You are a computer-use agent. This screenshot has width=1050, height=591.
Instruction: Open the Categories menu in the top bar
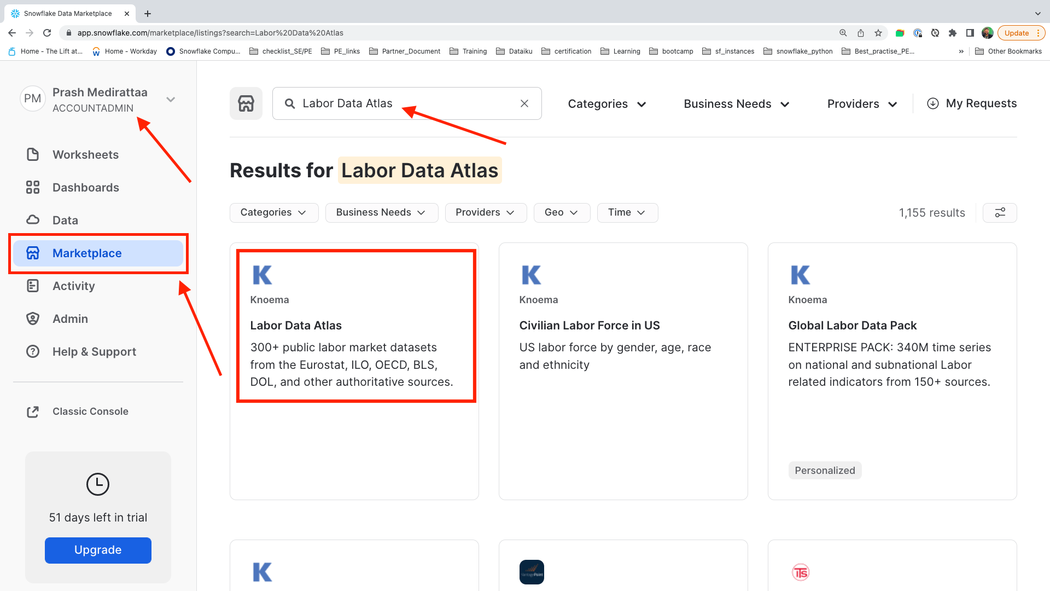(x=606, y=104)
